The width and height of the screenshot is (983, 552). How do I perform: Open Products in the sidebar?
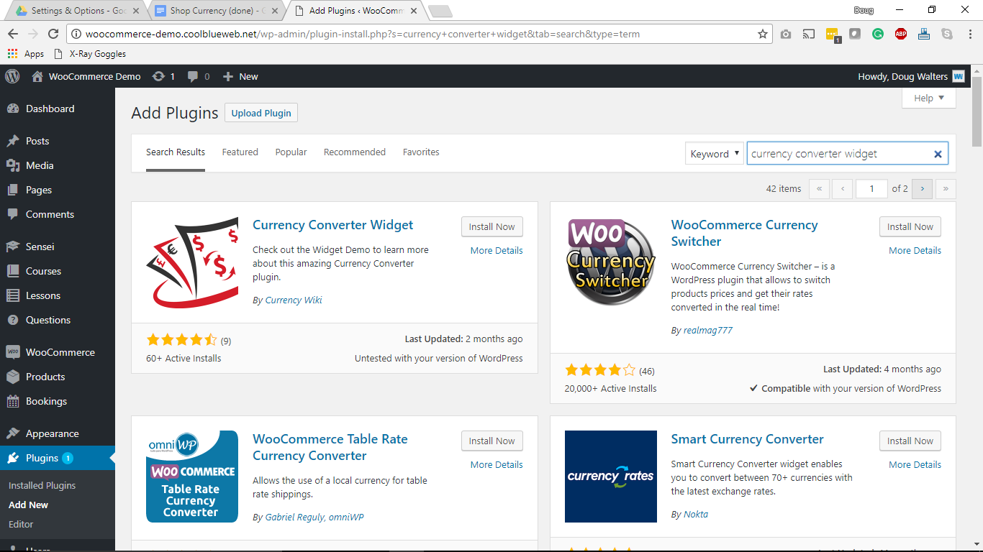point(45,377)
